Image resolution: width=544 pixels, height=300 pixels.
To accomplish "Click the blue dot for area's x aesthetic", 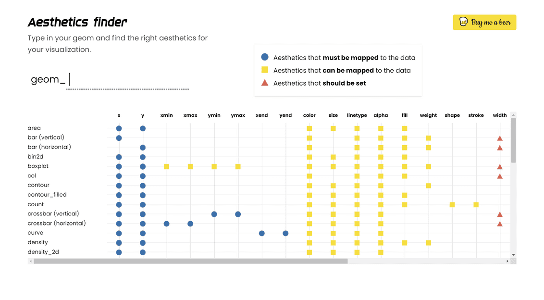I will 119,128.
